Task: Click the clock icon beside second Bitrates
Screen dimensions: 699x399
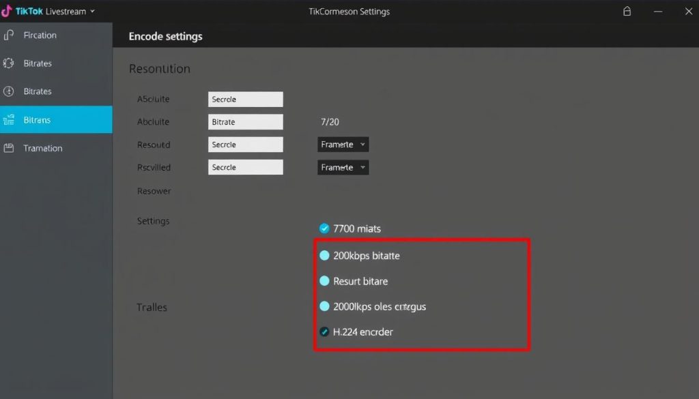Action: [8, 91]
